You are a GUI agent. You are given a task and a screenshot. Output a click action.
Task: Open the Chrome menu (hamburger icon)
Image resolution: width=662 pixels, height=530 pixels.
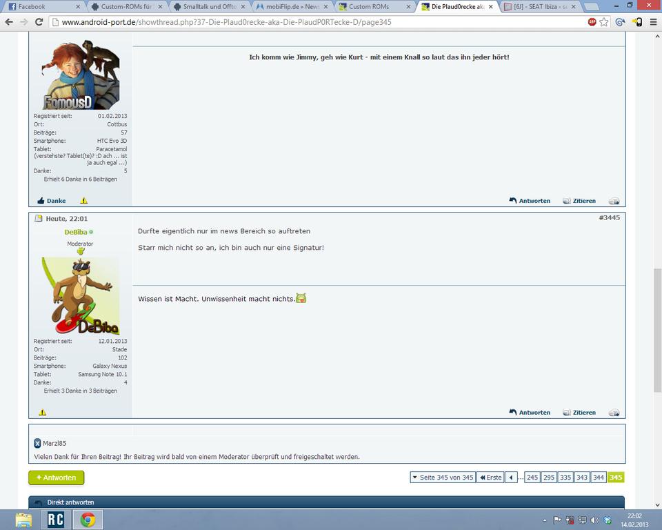click(653, 22)
